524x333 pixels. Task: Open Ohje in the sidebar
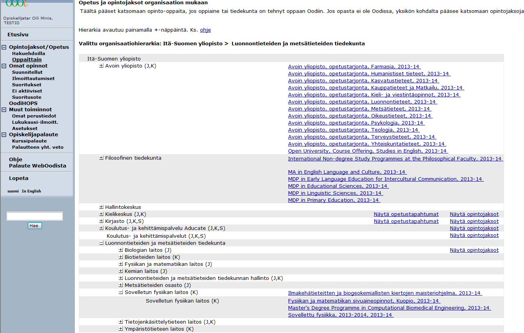click(x=16, y=159)
